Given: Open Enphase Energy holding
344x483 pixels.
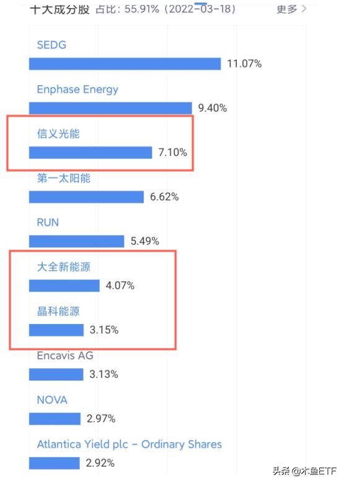Looking at the screenshot, I should (77, 89).
